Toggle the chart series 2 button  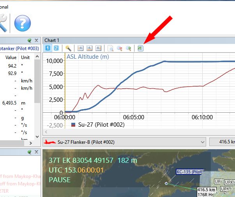coord(56,48)
